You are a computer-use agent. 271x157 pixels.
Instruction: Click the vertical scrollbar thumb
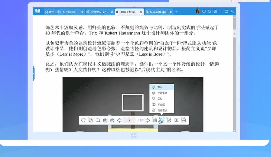(234, 34)
